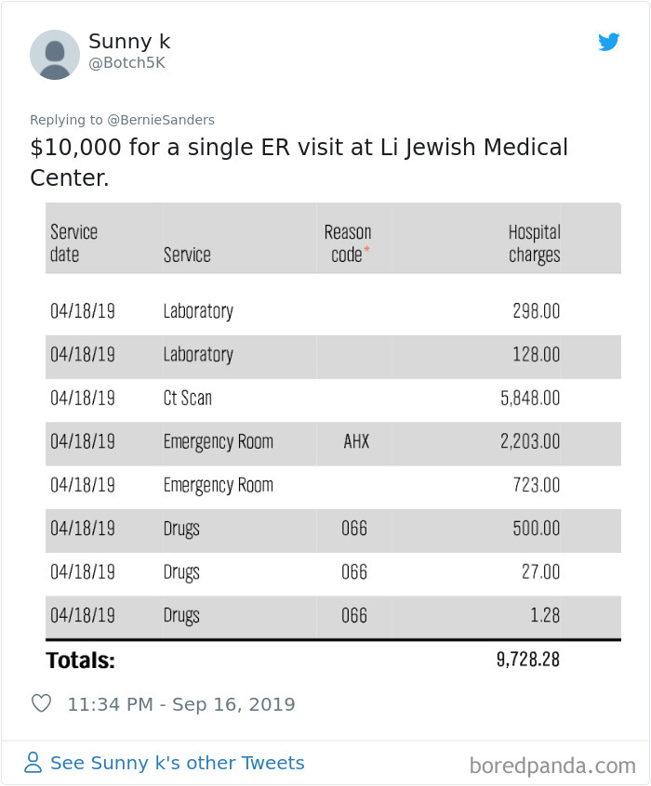
Task: Click the person icon beside See Sunny k's tweets
Action: pyautogui.click(x=33, y=762)
